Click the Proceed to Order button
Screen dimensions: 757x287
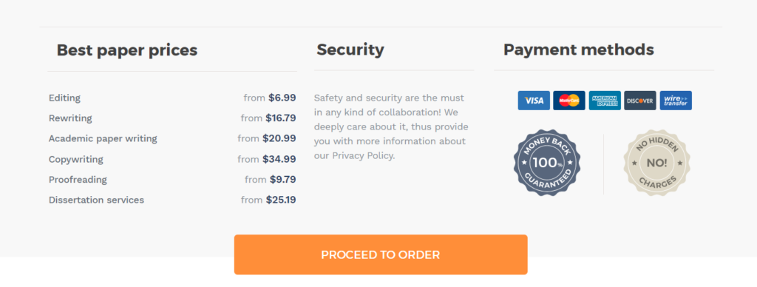click(x=381, y=254)
